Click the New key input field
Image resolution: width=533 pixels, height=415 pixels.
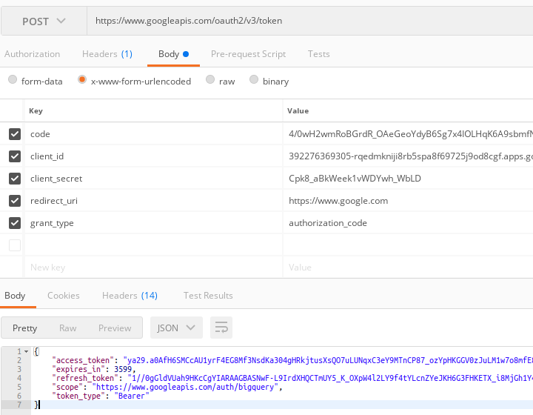pos(153,268)
